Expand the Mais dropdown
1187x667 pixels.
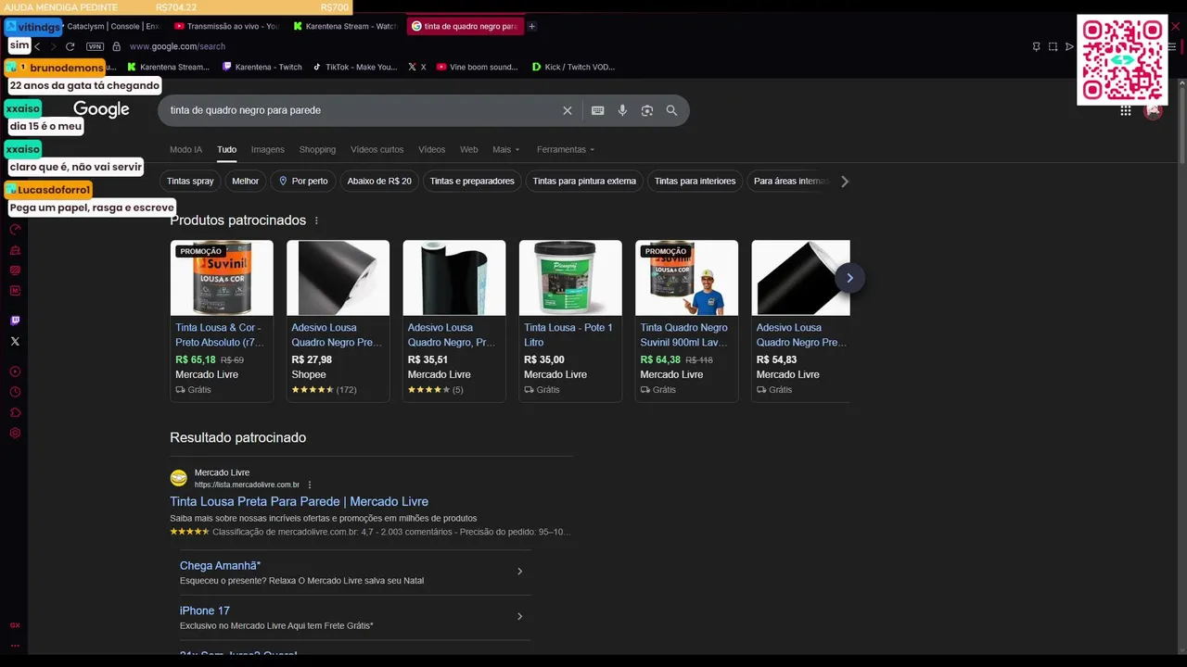[505, 149]
